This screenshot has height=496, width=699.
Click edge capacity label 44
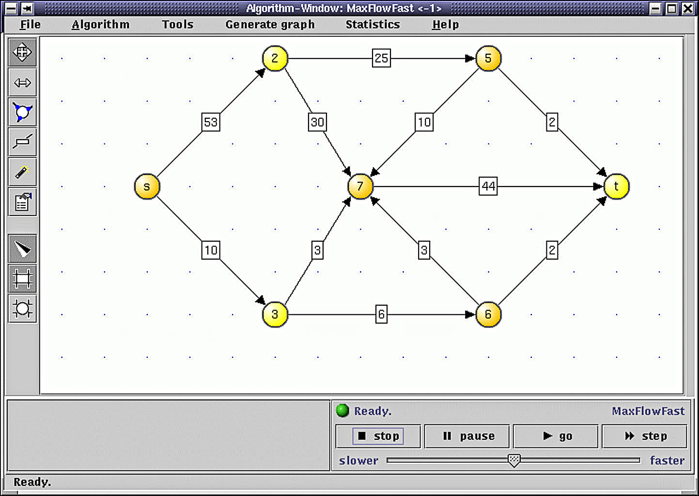click(x=488, y=186)
